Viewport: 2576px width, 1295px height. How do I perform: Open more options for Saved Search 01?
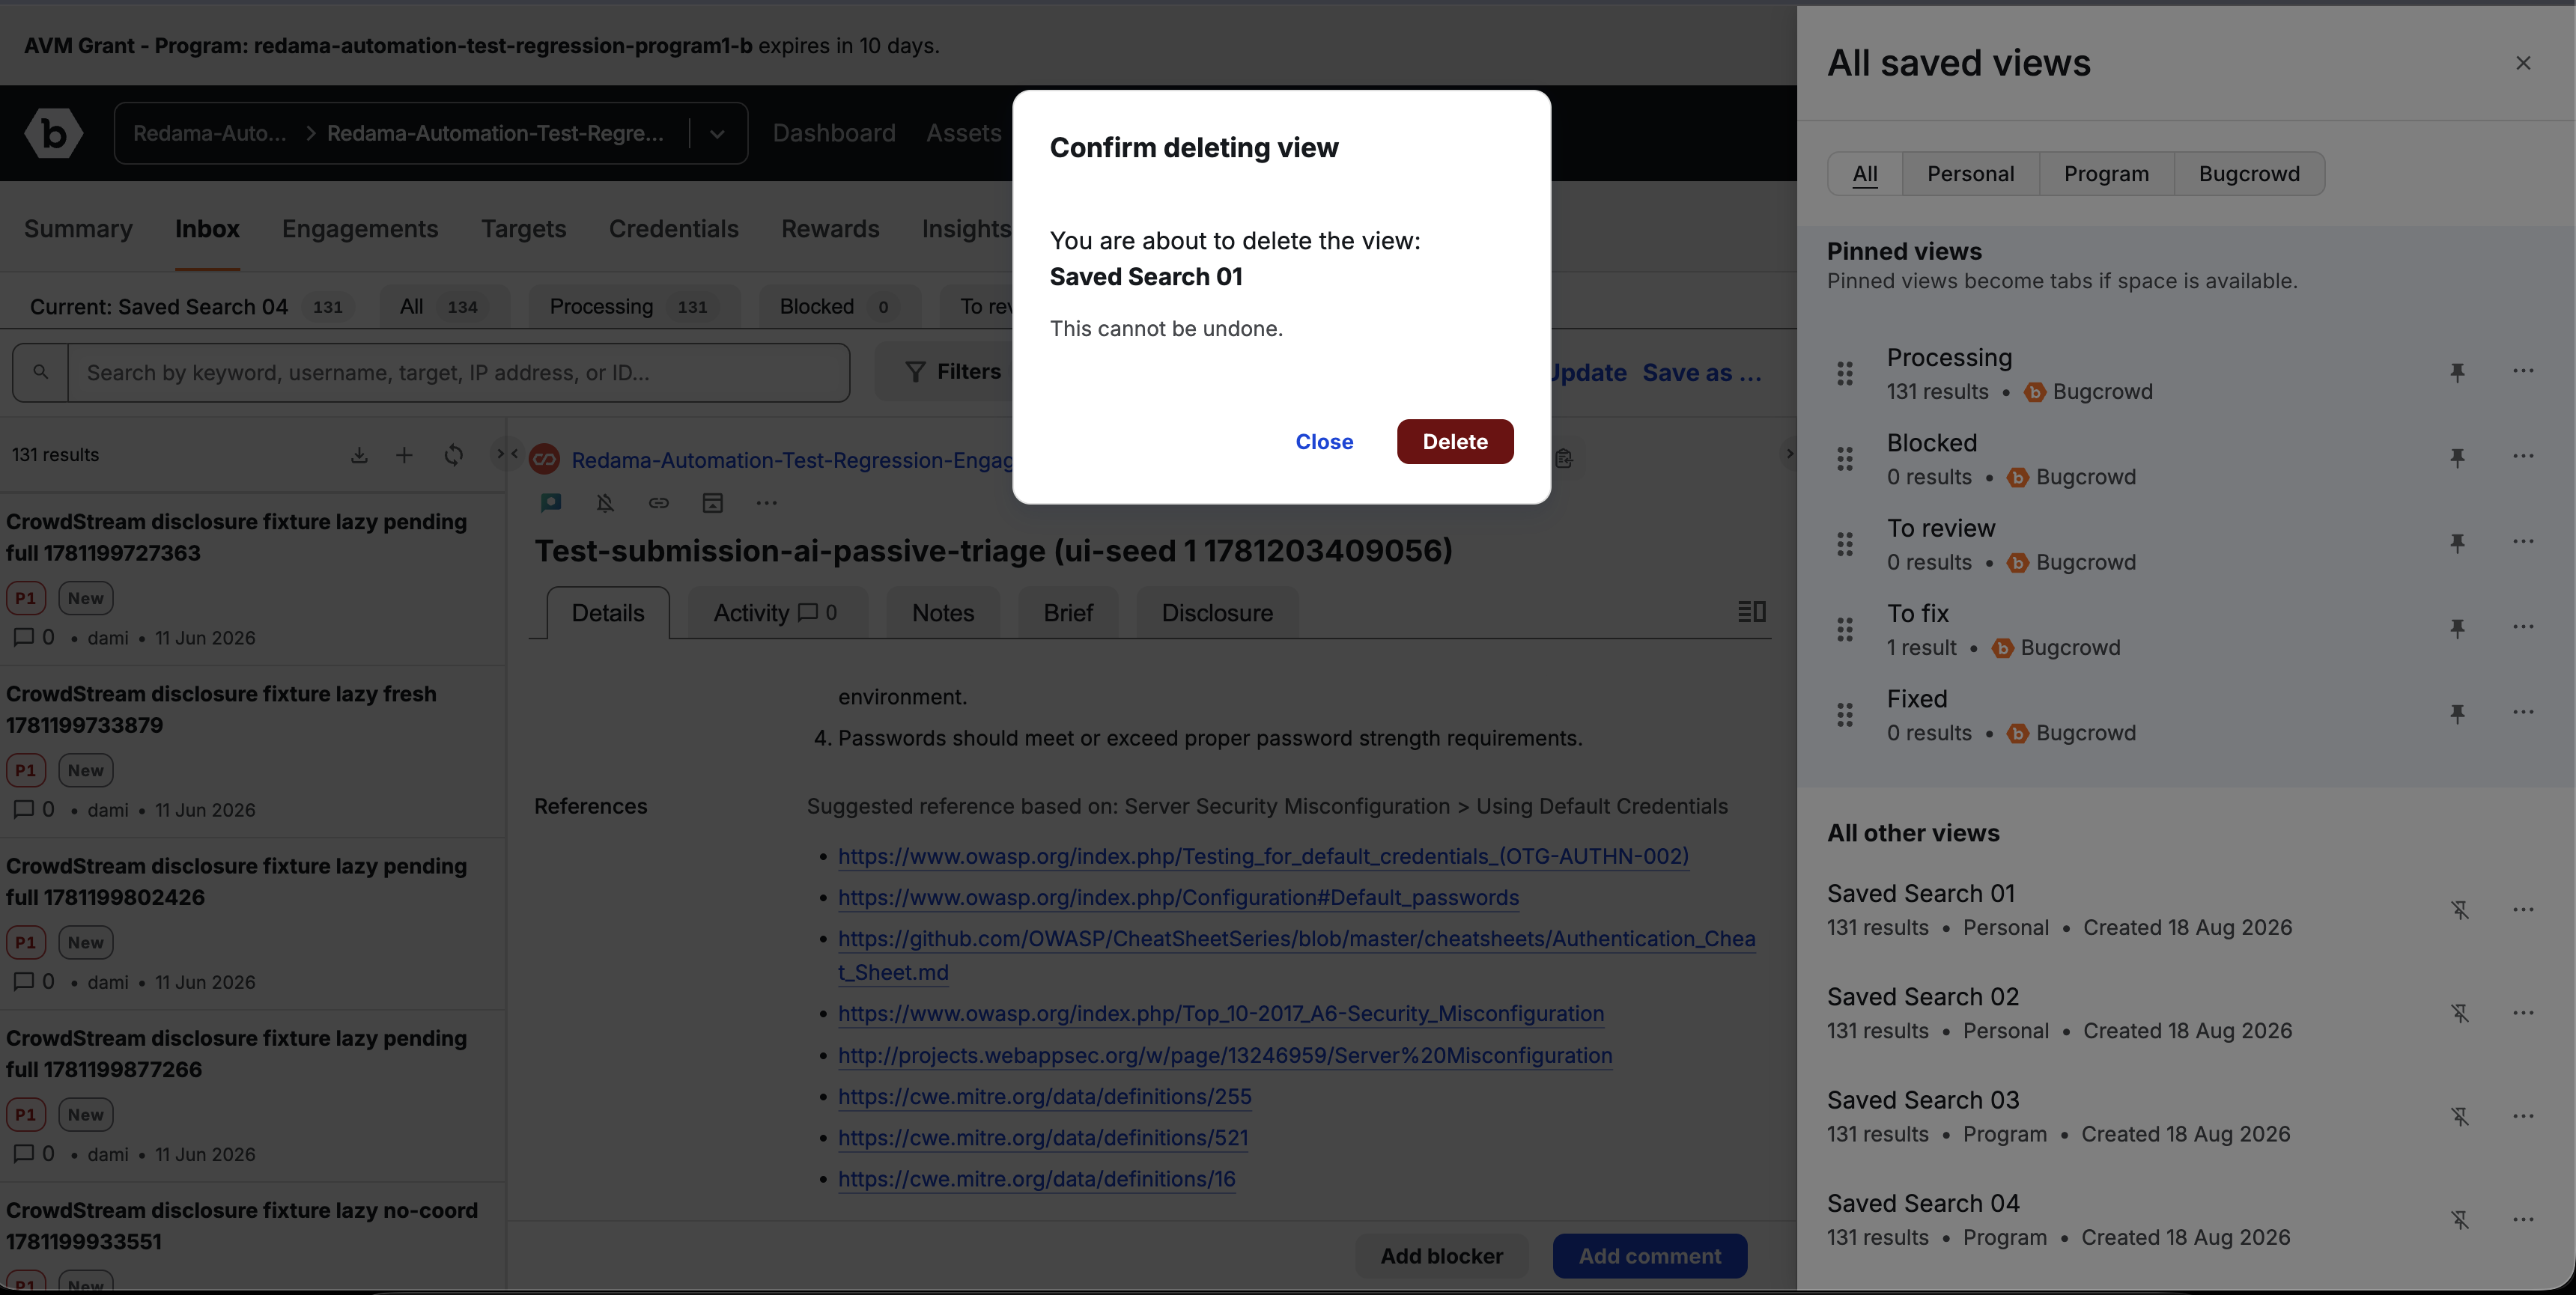tap(2523, 909)
